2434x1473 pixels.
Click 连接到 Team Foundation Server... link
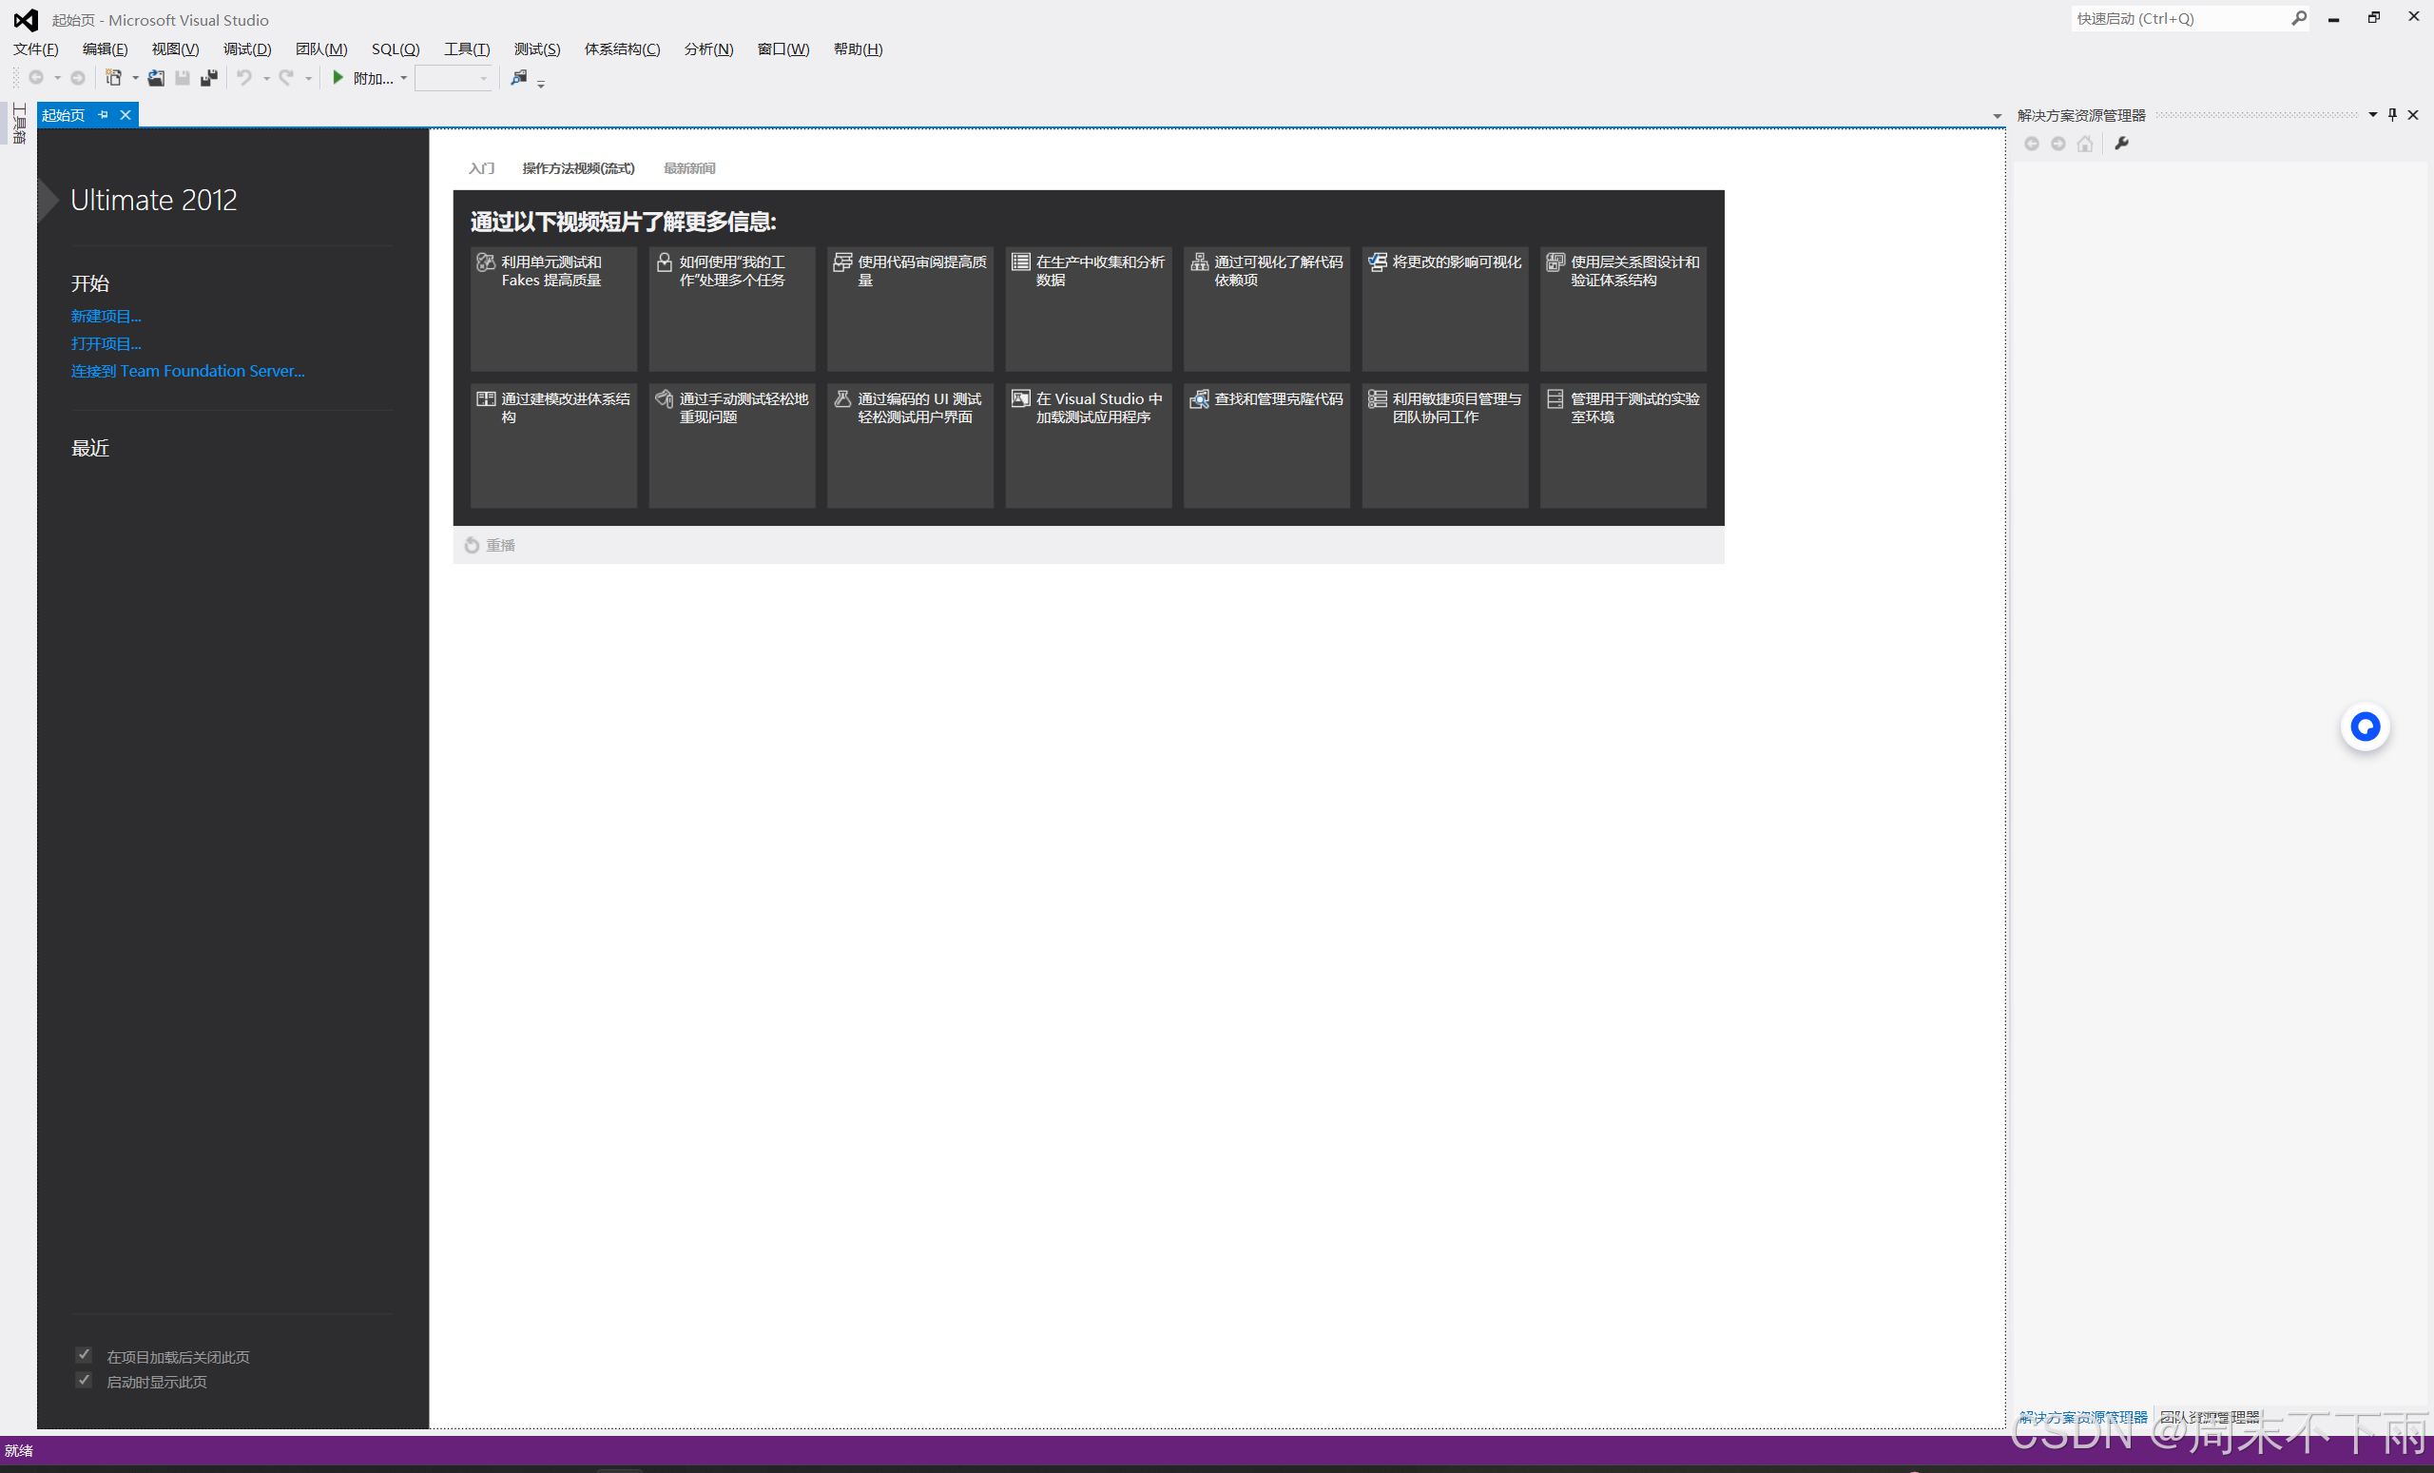tap(187, 372)
